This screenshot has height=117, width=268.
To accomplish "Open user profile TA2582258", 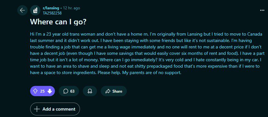I will (52, 13).
